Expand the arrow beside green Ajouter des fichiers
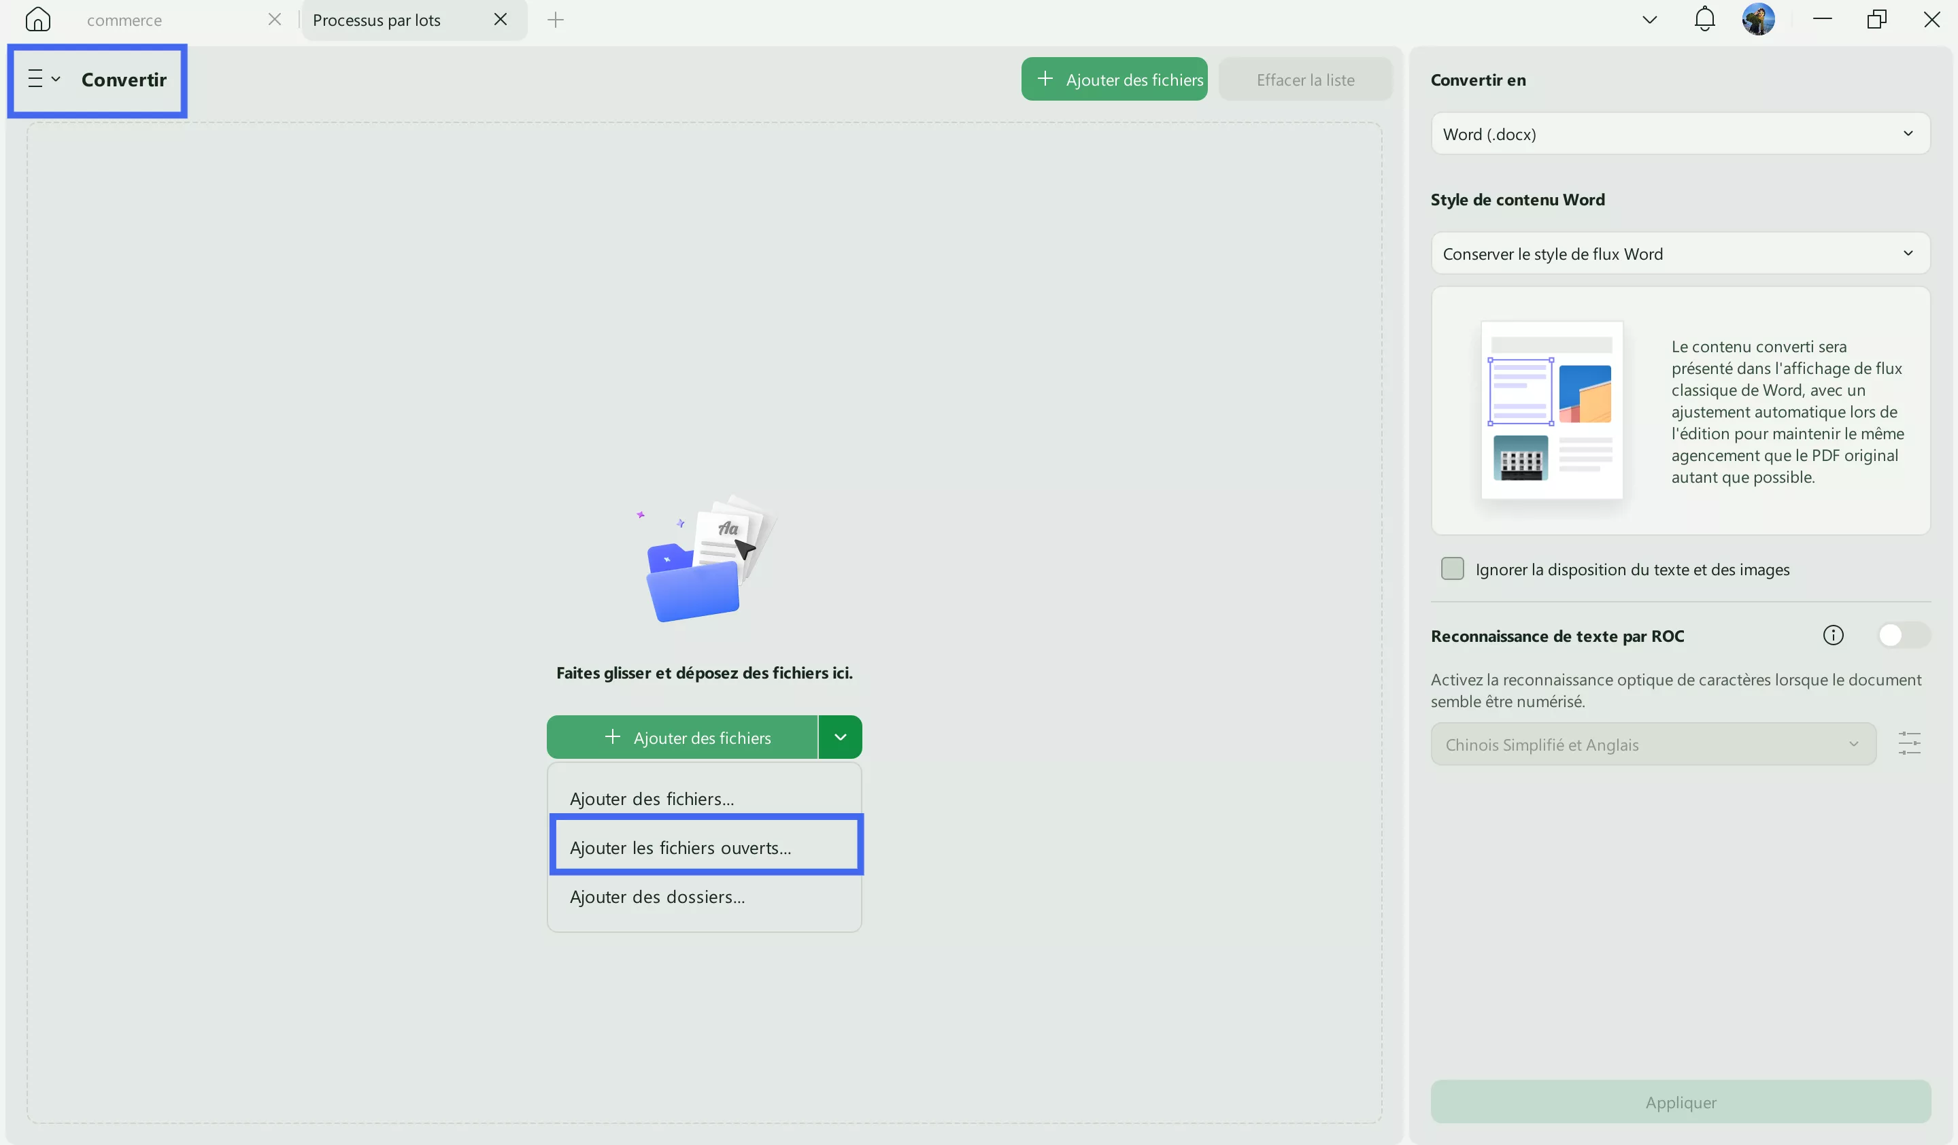Viewport: 1958px width, 1145px height. tap(840, 736)
